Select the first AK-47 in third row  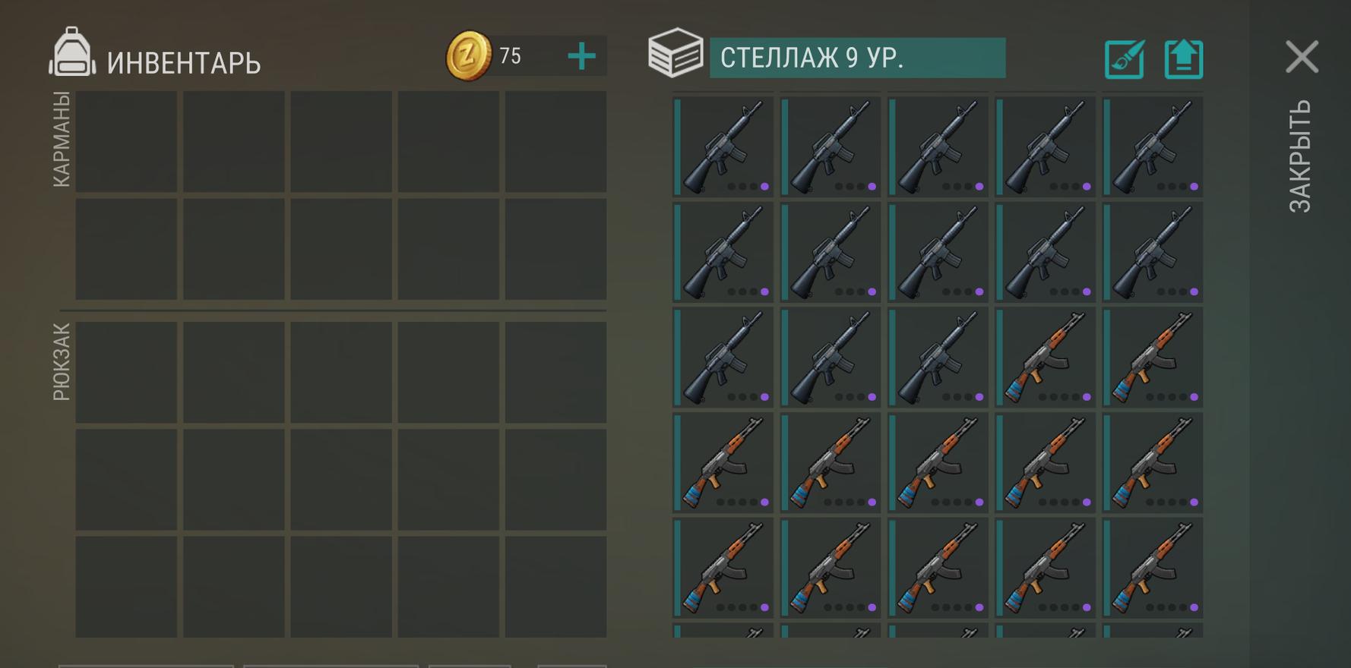pos(1046,357)
